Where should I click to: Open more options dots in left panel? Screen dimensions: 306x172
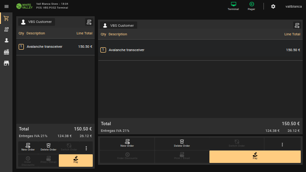pos(86,148)
